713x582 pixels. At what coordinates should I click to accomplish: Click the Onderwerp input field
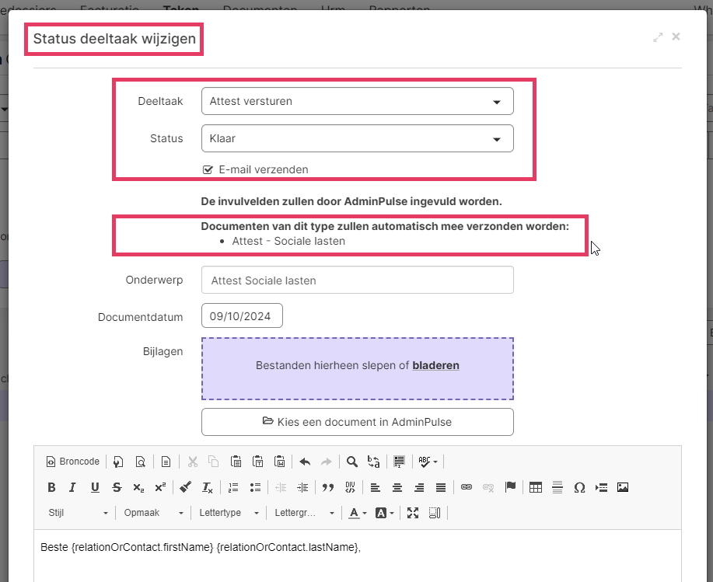358,281
